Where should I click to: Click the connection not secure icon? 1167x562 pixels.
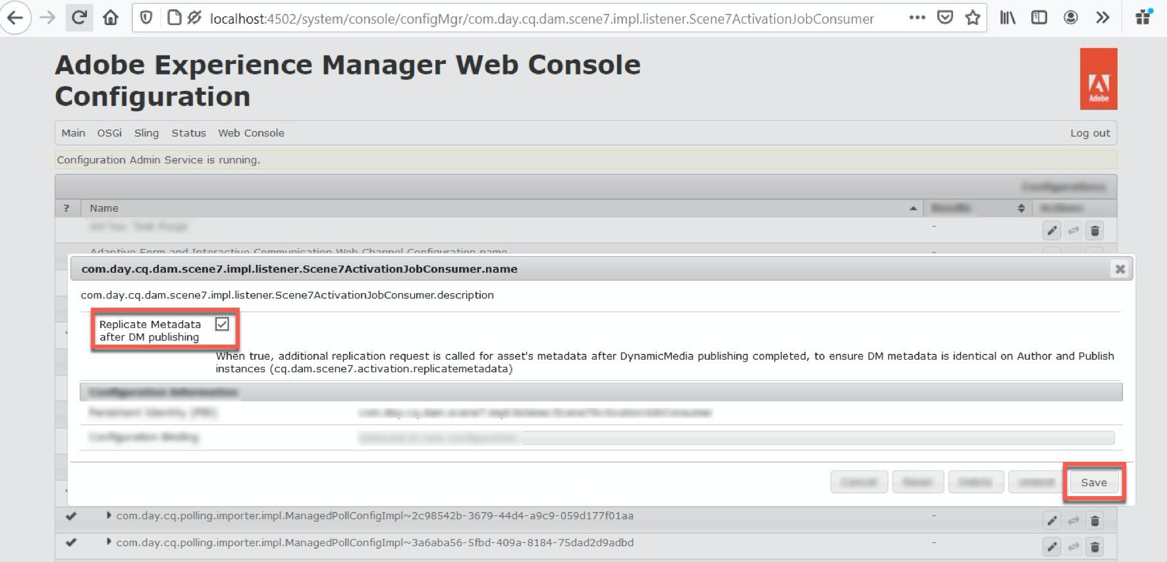point(194,18)
